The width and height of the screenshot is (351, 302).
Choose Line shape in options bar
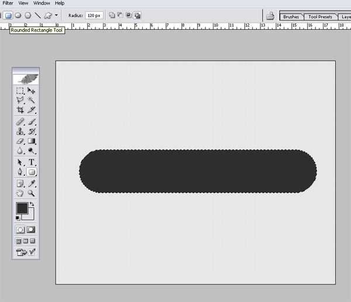pyautogui.click(x=37, y=15)
